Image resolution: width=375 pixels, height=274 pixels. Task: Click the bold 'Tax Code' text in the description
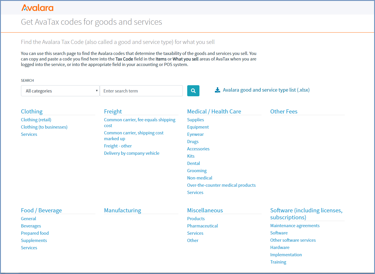124,59
